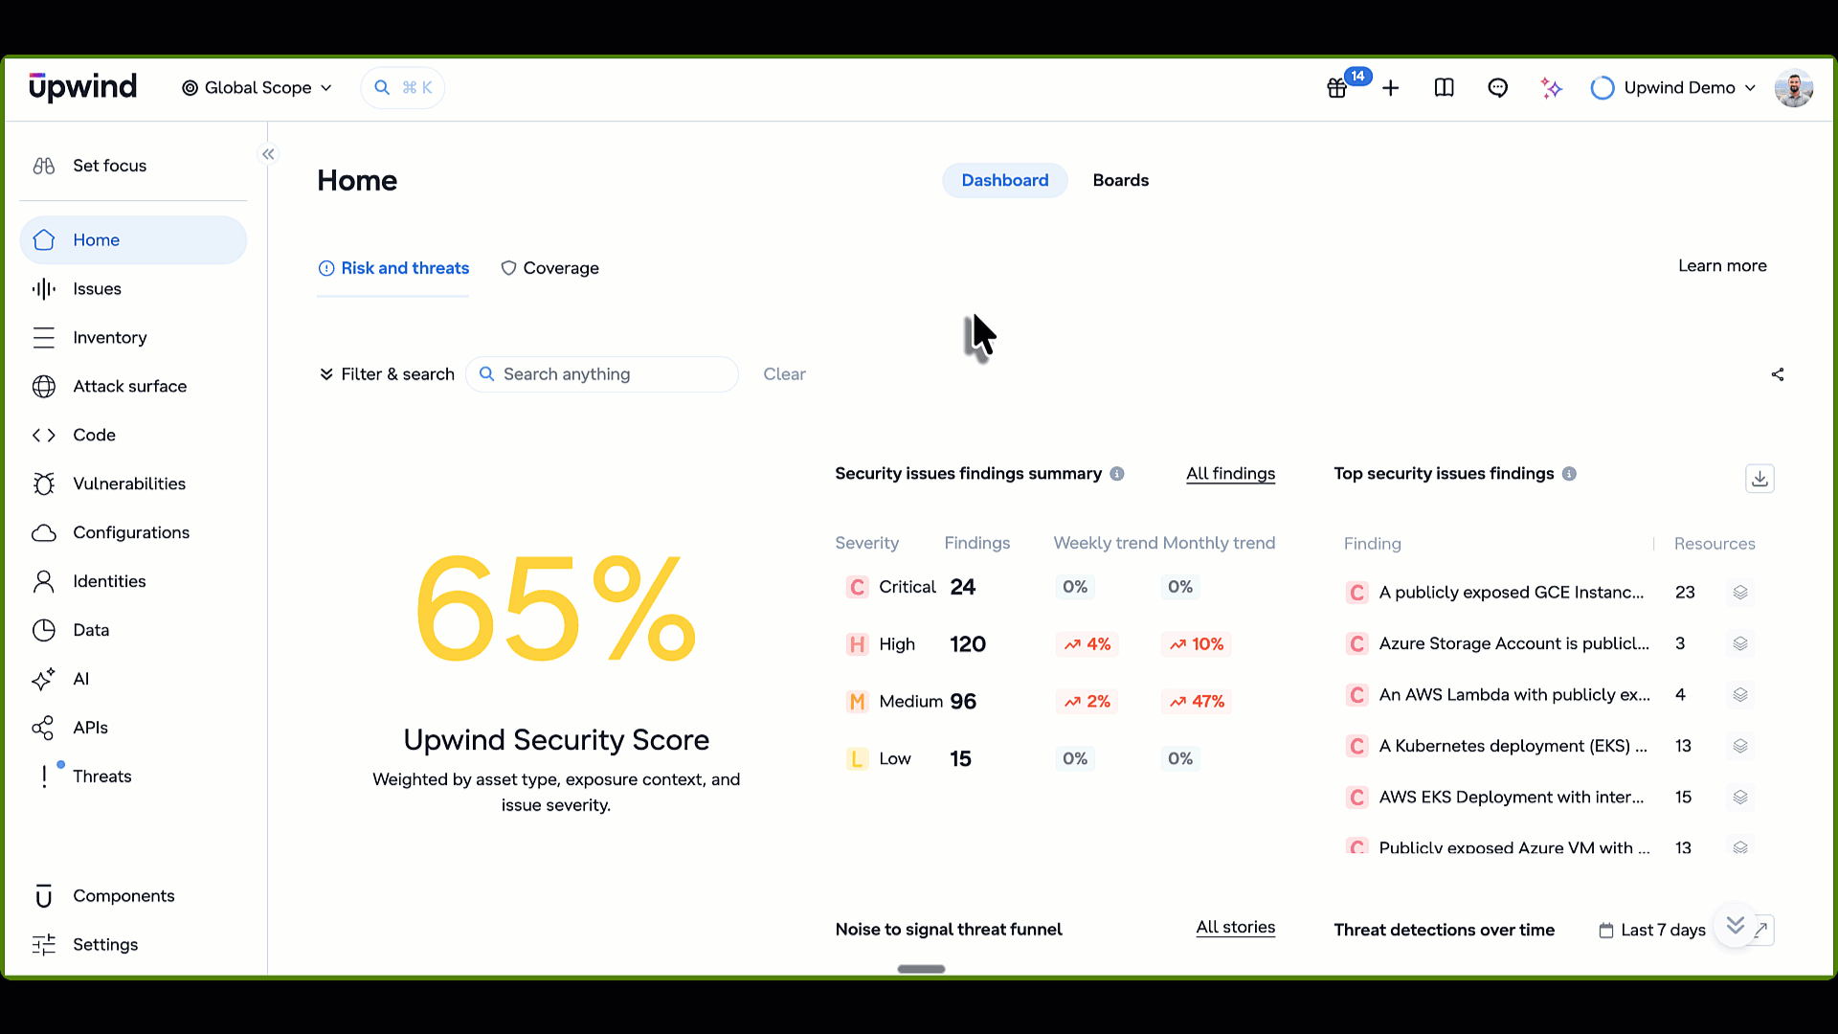The image size is (1838, 1034).
Task: Open the Upwind Demo organization dropdown
Action: click(1673, 88)
